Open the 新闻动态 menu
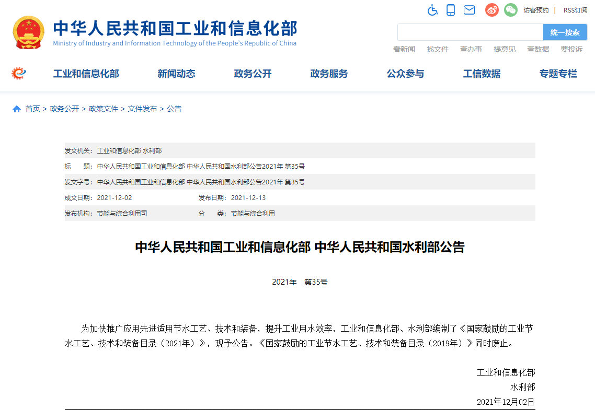 point(176,74)
